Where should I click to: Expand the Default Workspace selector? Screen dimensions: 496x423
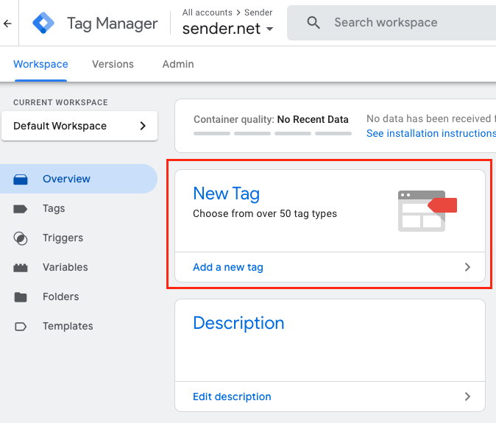(x=79, y=126)
